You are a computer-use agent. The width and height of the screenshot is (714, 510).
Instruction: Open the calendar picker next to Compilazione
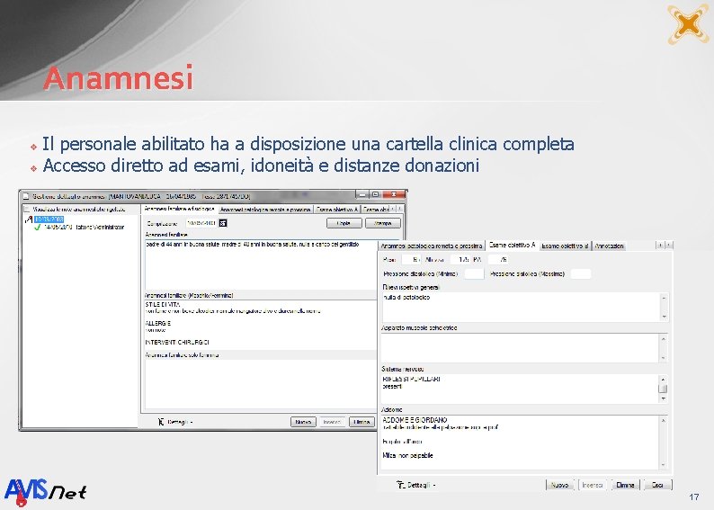pos(223,223)
